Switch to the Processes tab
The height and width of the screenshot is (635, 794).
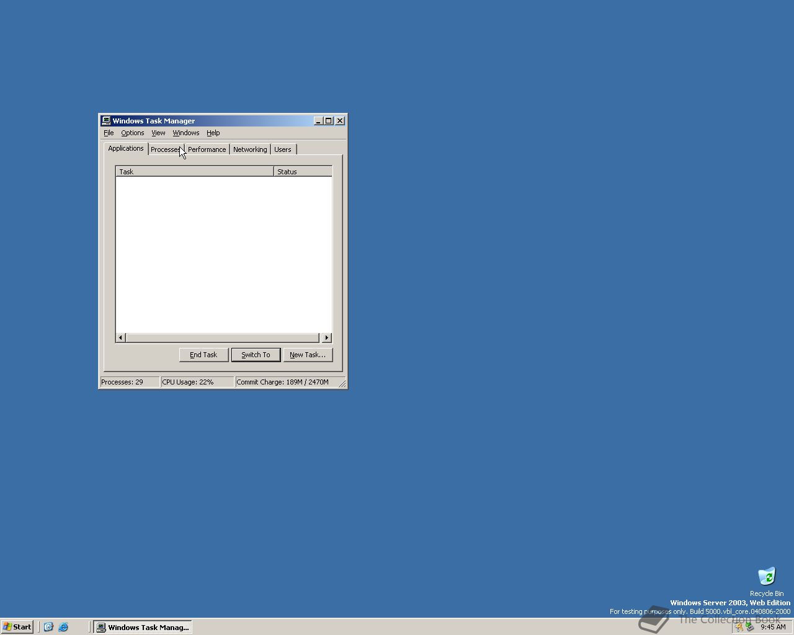[x=166, y=149]
